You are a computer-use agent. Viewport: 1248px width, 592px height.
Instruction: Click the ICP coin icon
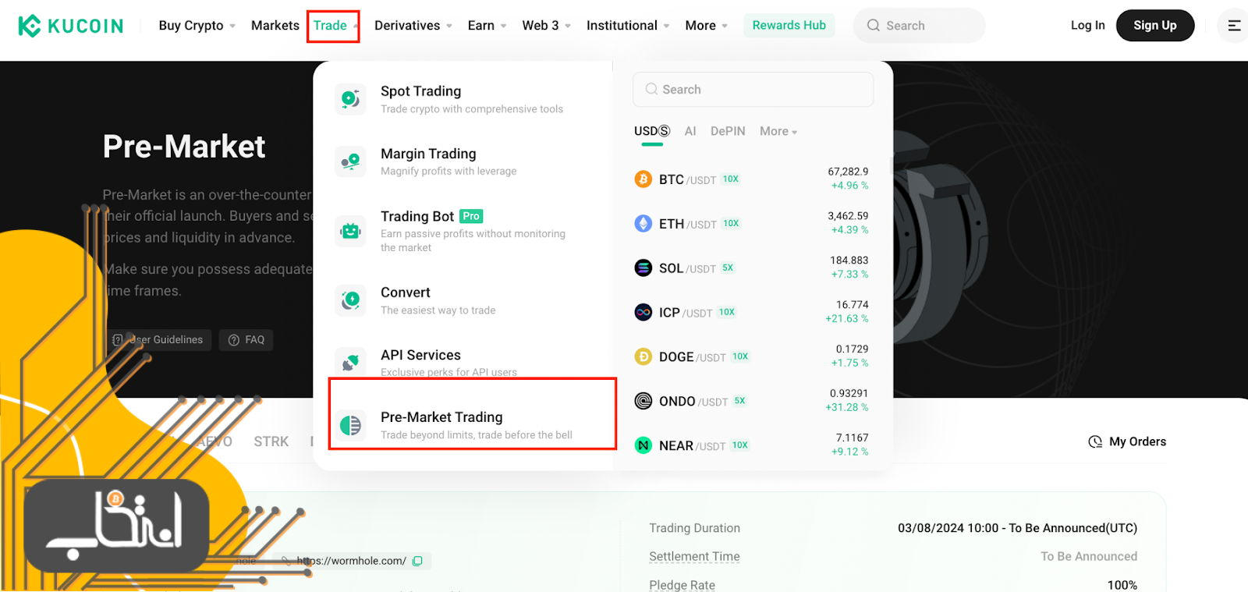[x=643, y=313]
